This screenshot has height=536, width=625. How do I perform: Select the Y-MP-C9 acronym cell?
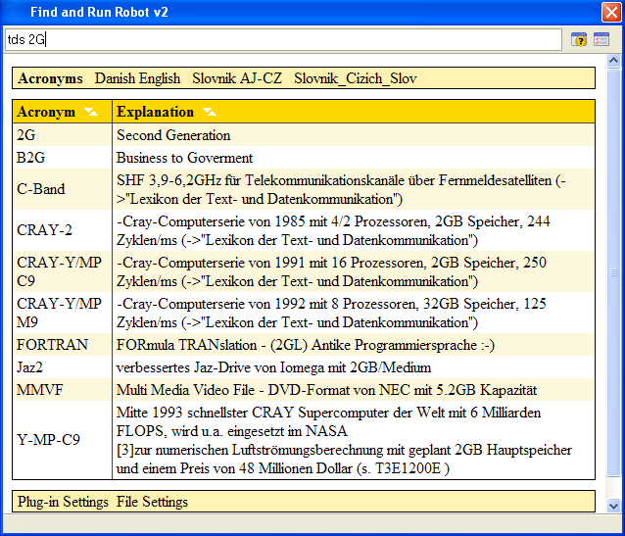[x=62, y=440]
